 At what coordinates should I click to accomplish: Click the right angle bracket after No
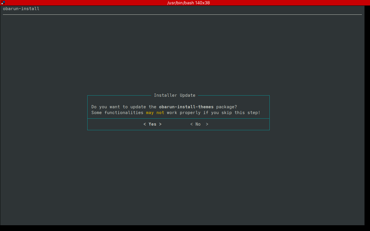tap(207, 124)
